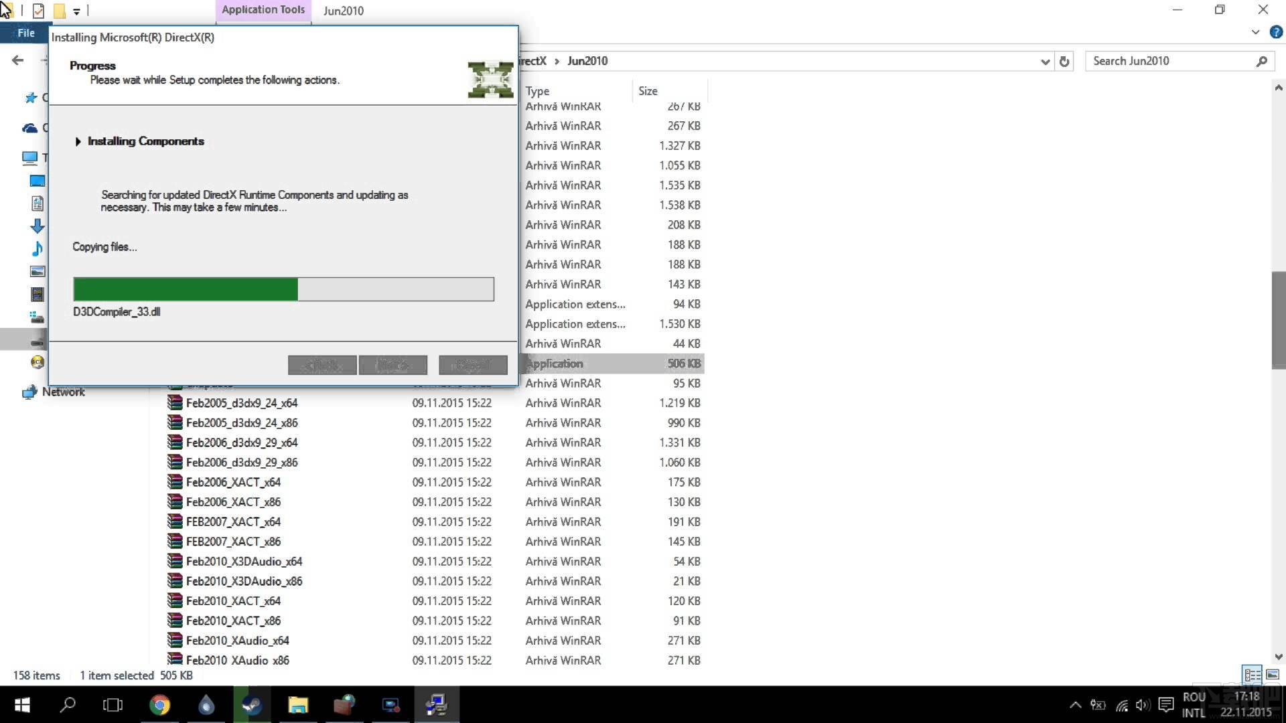Image resolution: width=1286 pixels, height=723 pixels.
Task: Select the Application Tools menu tab
Action: point(263,10)
